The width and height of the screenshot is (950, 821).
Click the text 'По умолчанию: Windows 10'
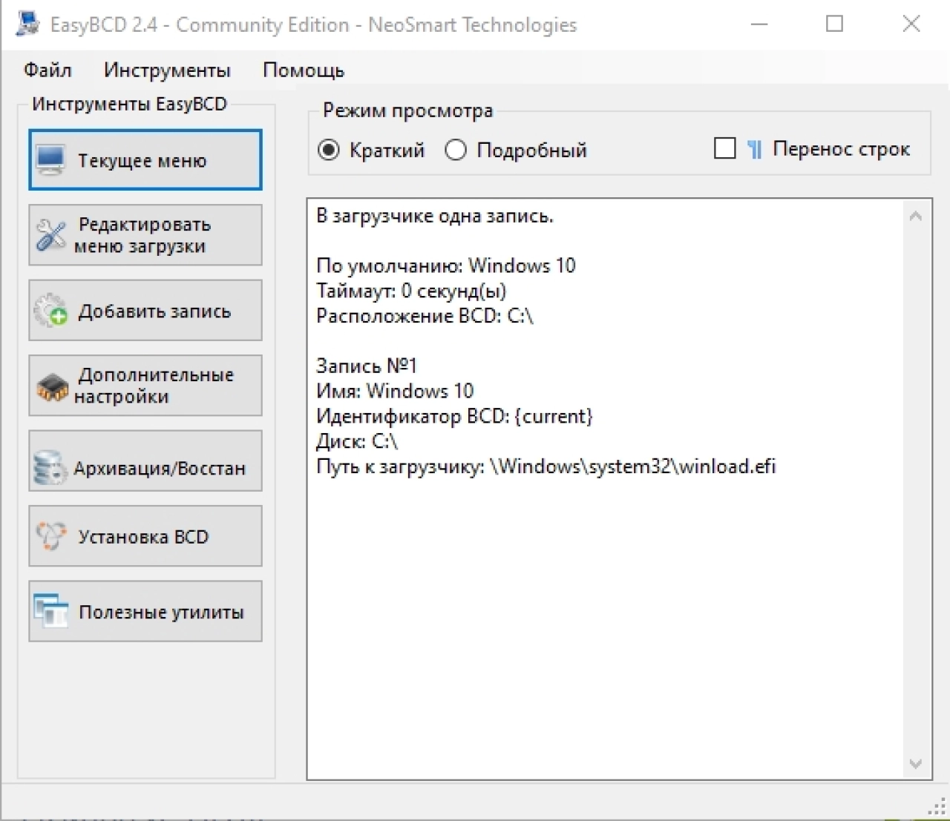(446, 266)
